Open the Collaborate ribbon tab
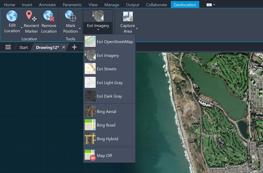Screen dimensions: 263x173 pyautogui.click(x=156, y=5)
